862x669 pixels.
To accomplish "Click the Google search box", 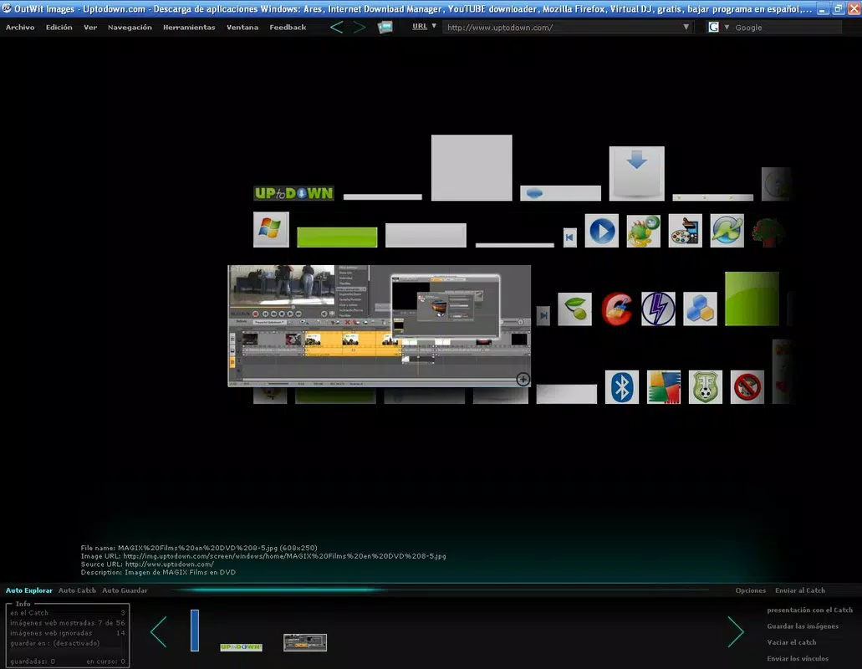I will click(x=787, y=27).
